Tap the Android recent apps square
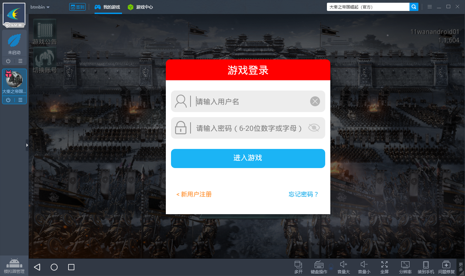The height and width of the screenshot is (276, 465). [71, 267]
